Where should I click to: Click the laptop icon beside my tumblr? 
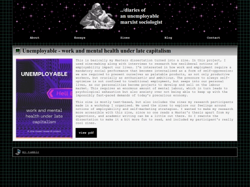(18, 152)
